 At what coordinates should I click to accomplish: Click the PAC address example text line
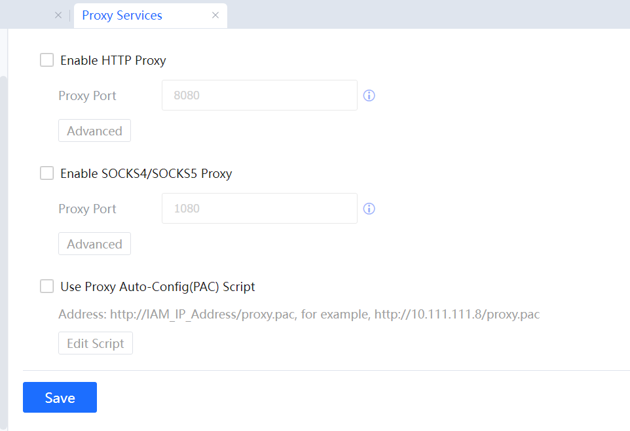click(x=299, y=315)
